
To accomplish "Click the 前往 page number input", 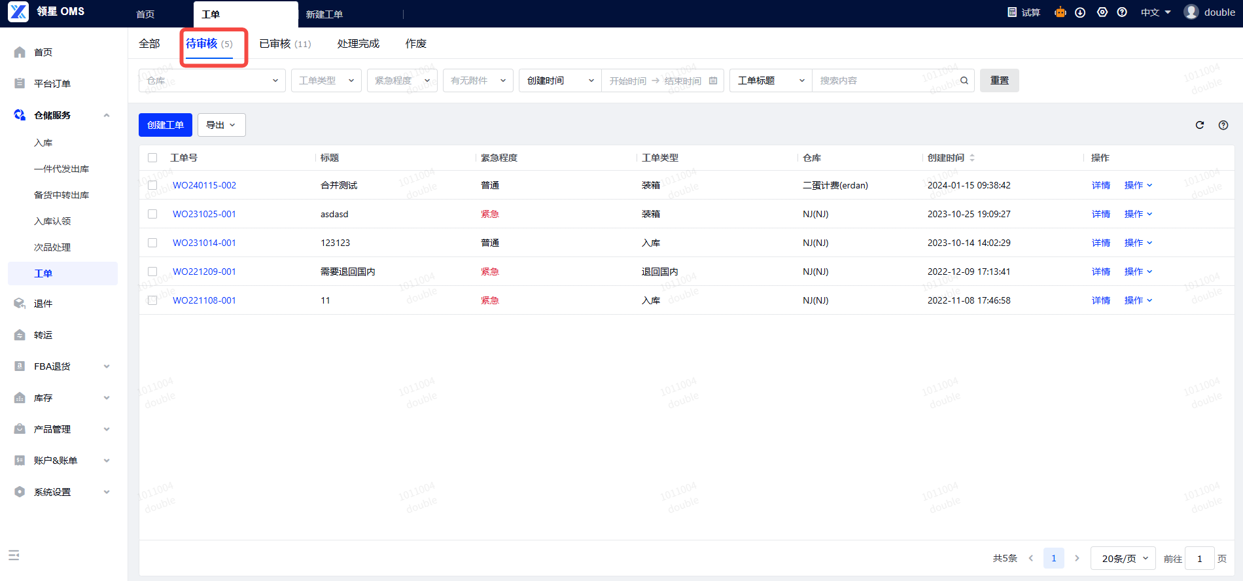I will pos(1200,558).
